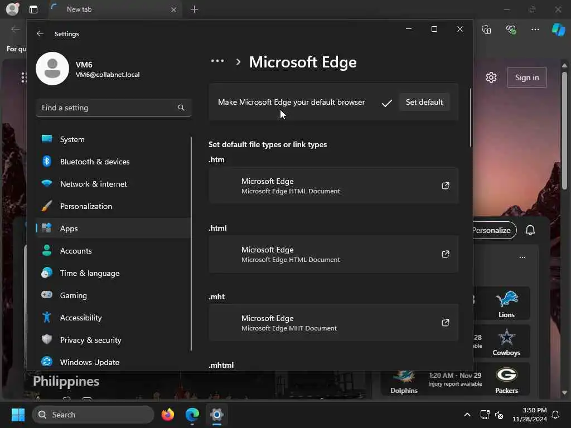Click the .html Microsoft Edge association row
This screenshot has height=428, width=571.
[x=333, y=254]
